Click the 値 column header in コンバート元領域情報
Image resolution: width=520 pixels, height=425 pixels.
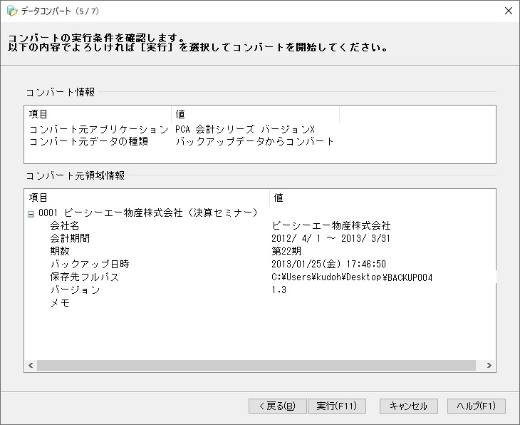click(x=279, y=198)
